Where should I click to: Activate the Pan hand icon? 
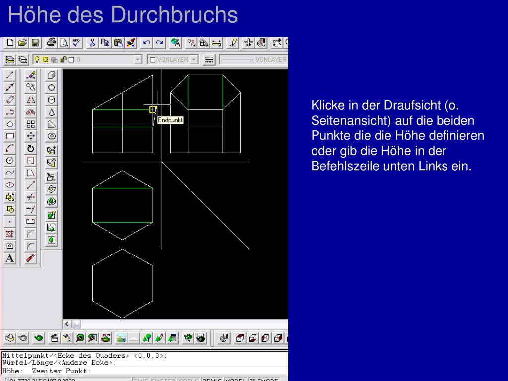pyautogui.click(x=277, y=43)
